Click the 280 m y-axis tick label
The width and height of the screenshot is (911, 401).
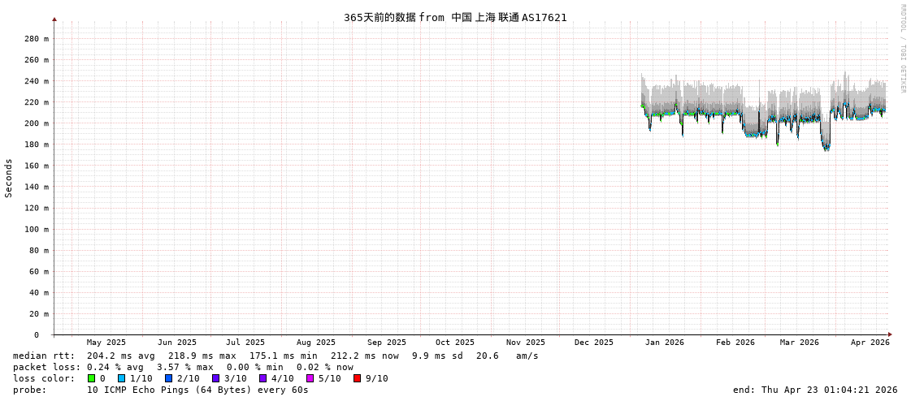click(36, 39)
